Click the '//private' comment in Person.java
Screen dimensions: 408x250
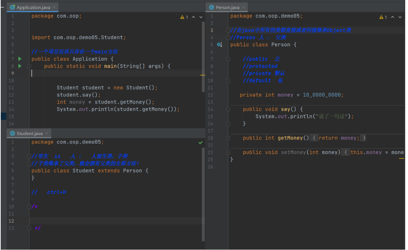tap(264, 73)
